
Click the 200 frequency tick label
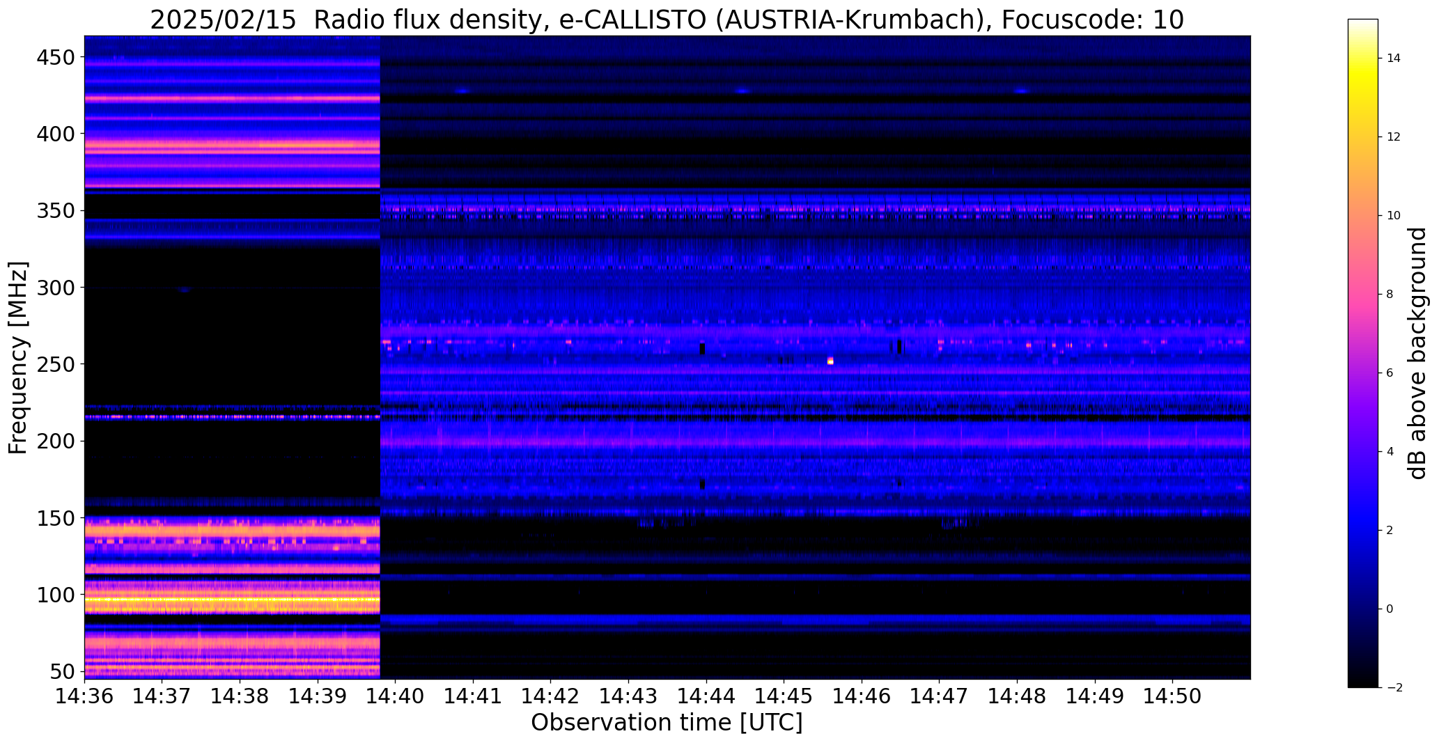tap(55, 441)
